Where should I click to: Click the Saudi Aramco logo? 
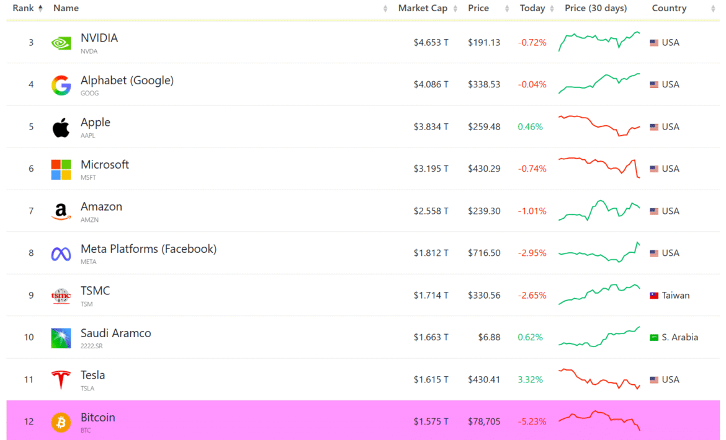click(60, 337)
